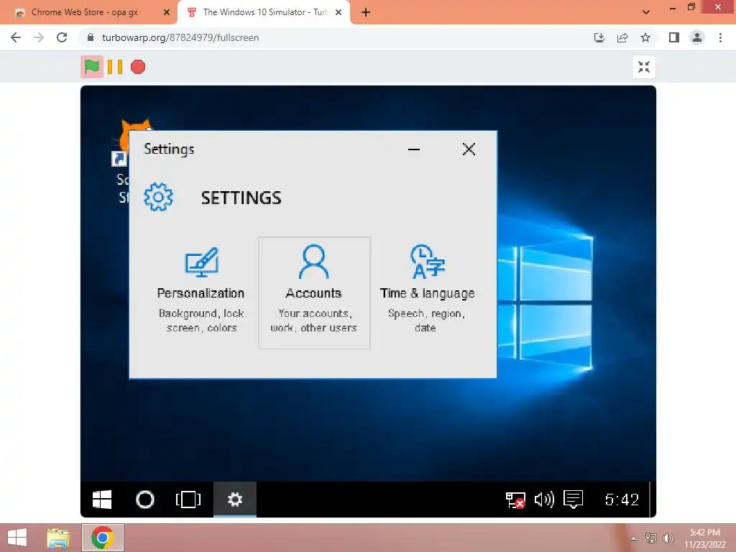Close the Windows 10 Simulator tab
The height and width of the screenshot is (552, 736).
click(x=339, y=12)
